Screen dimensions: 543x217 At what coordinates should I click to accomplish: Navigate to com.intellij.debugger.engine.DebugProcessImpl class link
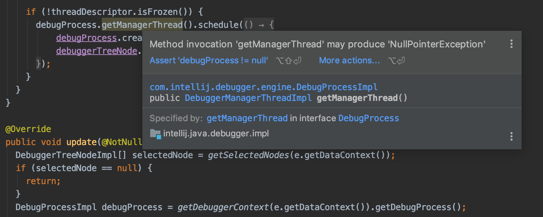click(263, 87)
